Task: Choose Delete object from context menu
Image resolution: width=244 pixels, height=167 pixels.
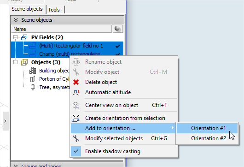Action: click(x=124, y=82)
